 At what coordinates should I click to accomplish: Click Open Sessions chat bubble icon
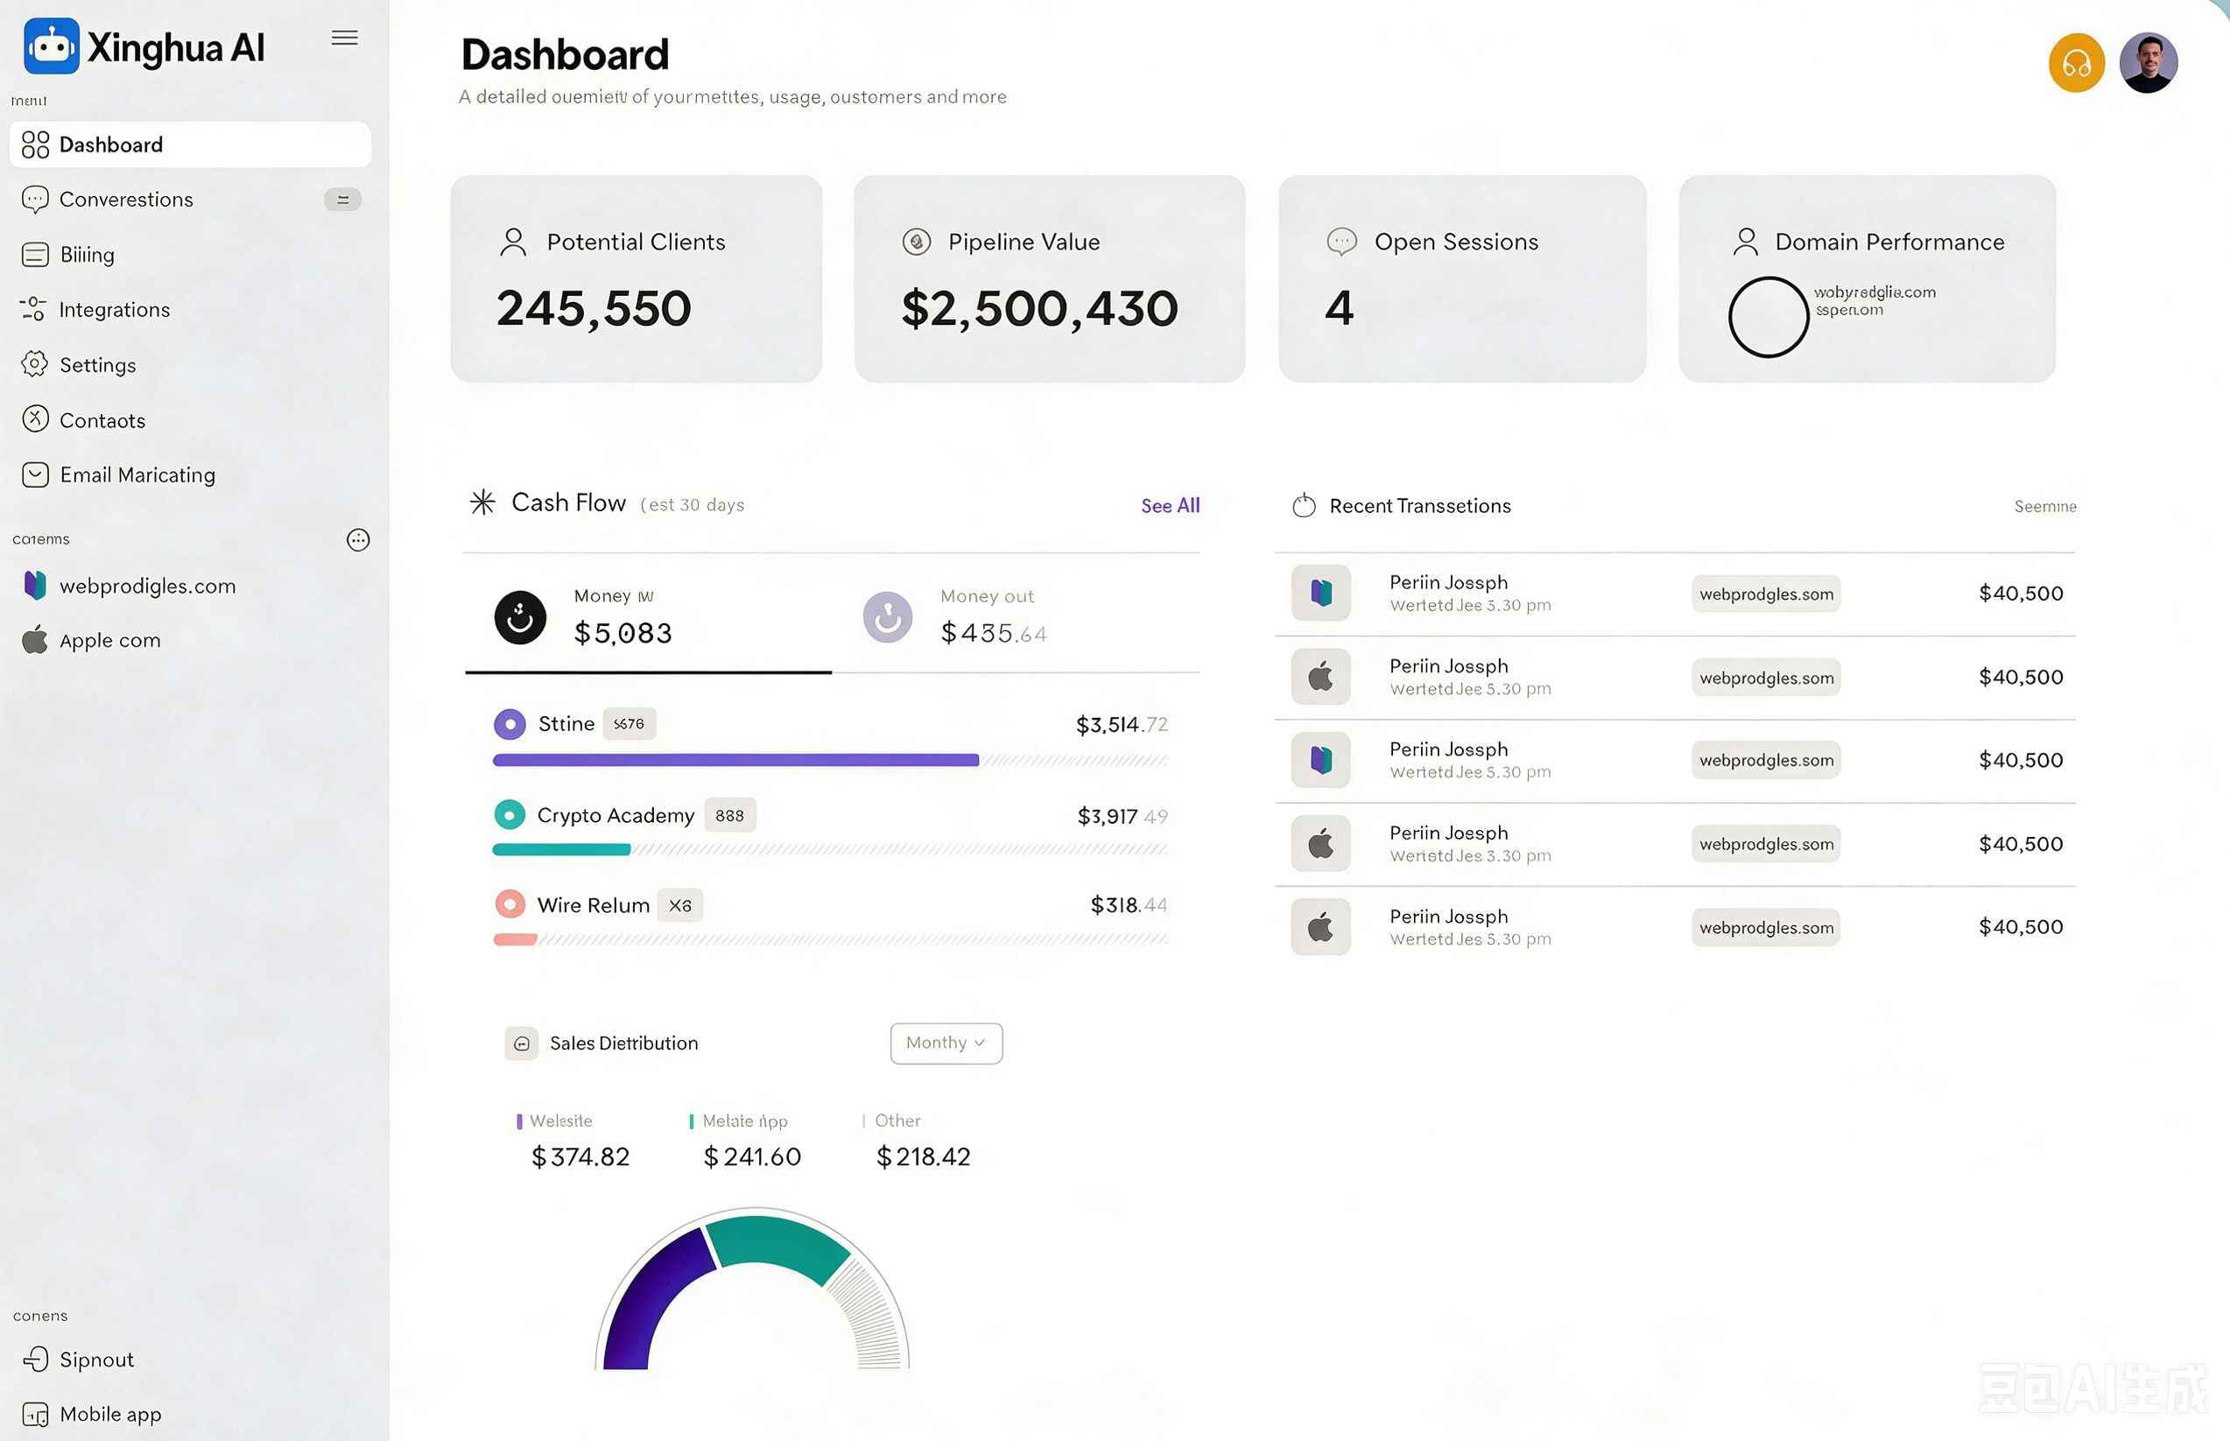click(x=1341, y=243)
